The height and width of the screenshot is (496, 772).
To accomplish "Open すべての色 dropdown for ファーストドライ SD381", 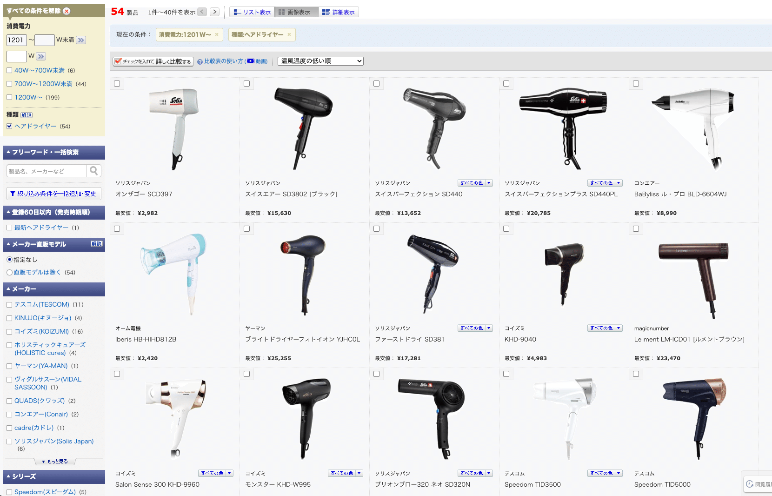I will (475, 328).
